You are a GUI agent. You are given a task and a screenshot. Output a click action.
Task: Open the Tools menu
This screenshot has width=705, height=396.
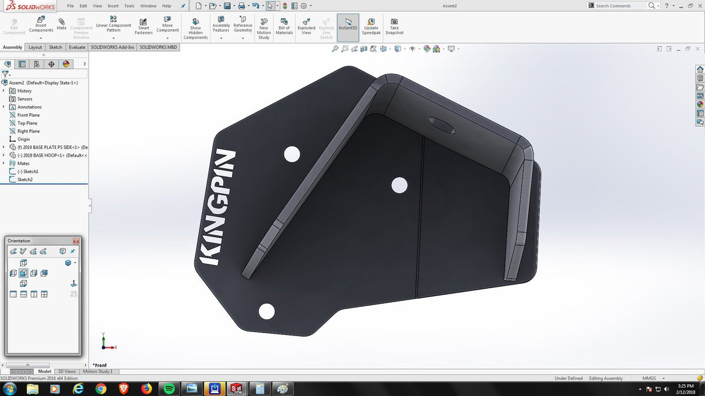tap(129, 6)
